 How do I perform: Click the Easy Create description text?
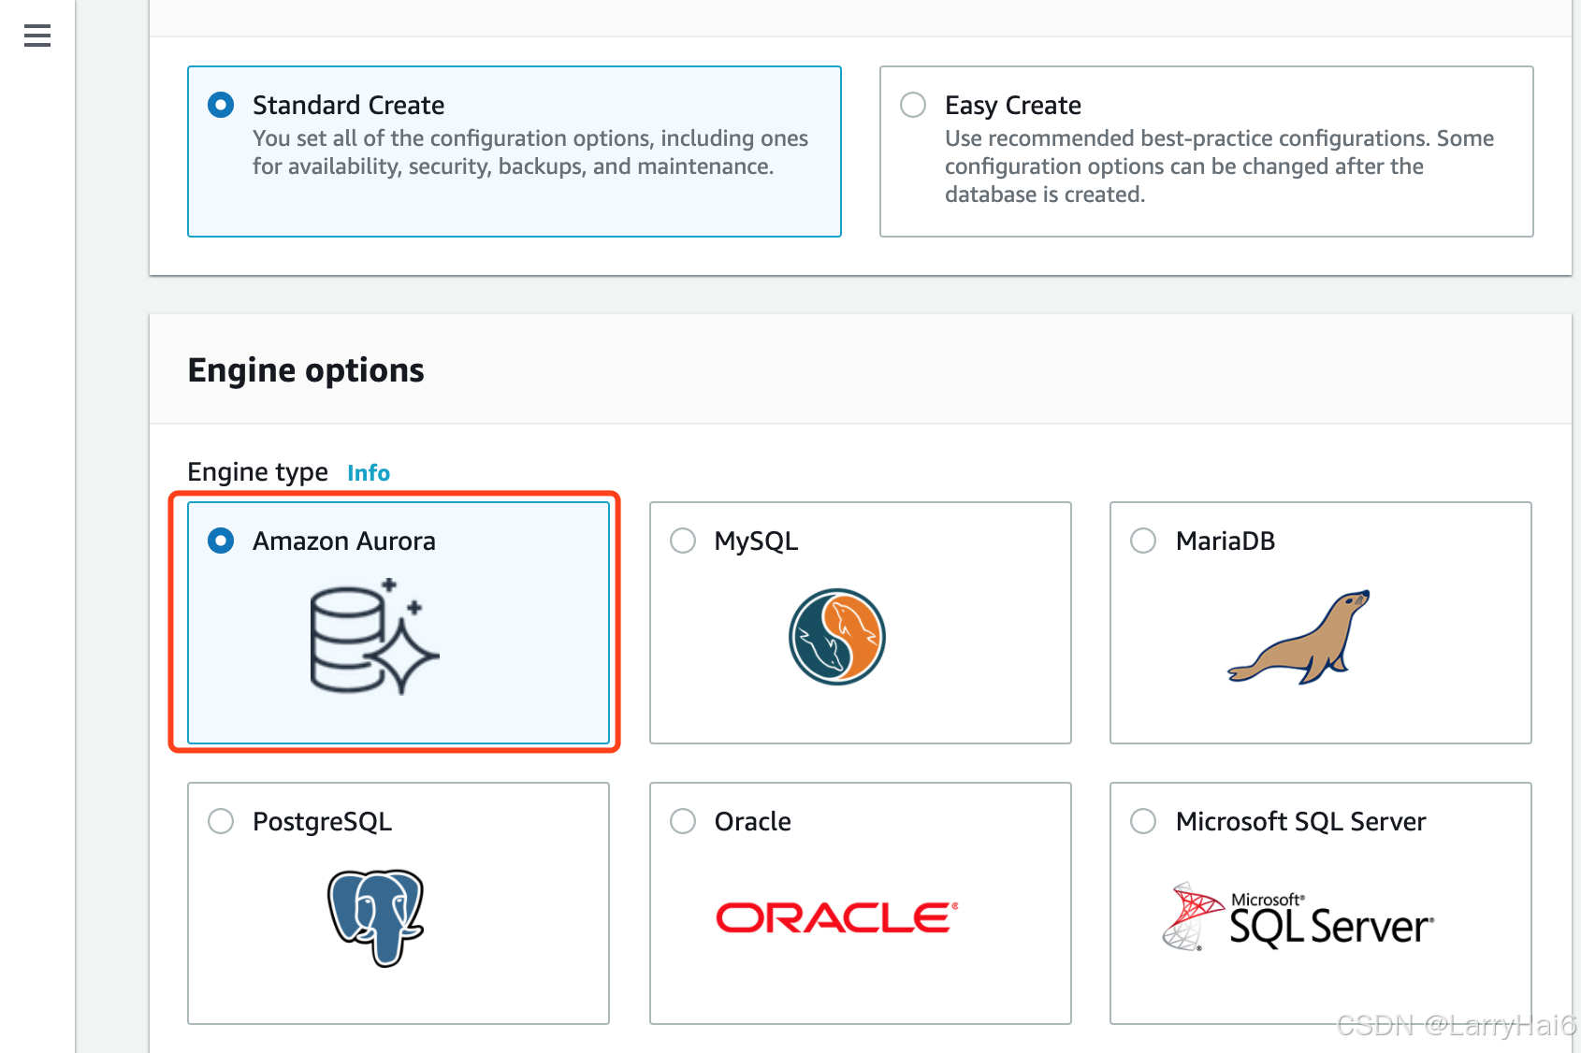point(1219,166)
